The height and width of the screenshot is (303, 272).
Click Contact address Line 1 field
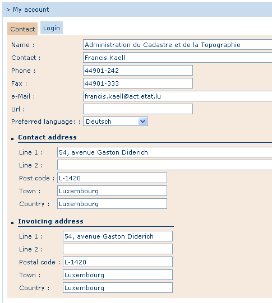click(165, 152)
